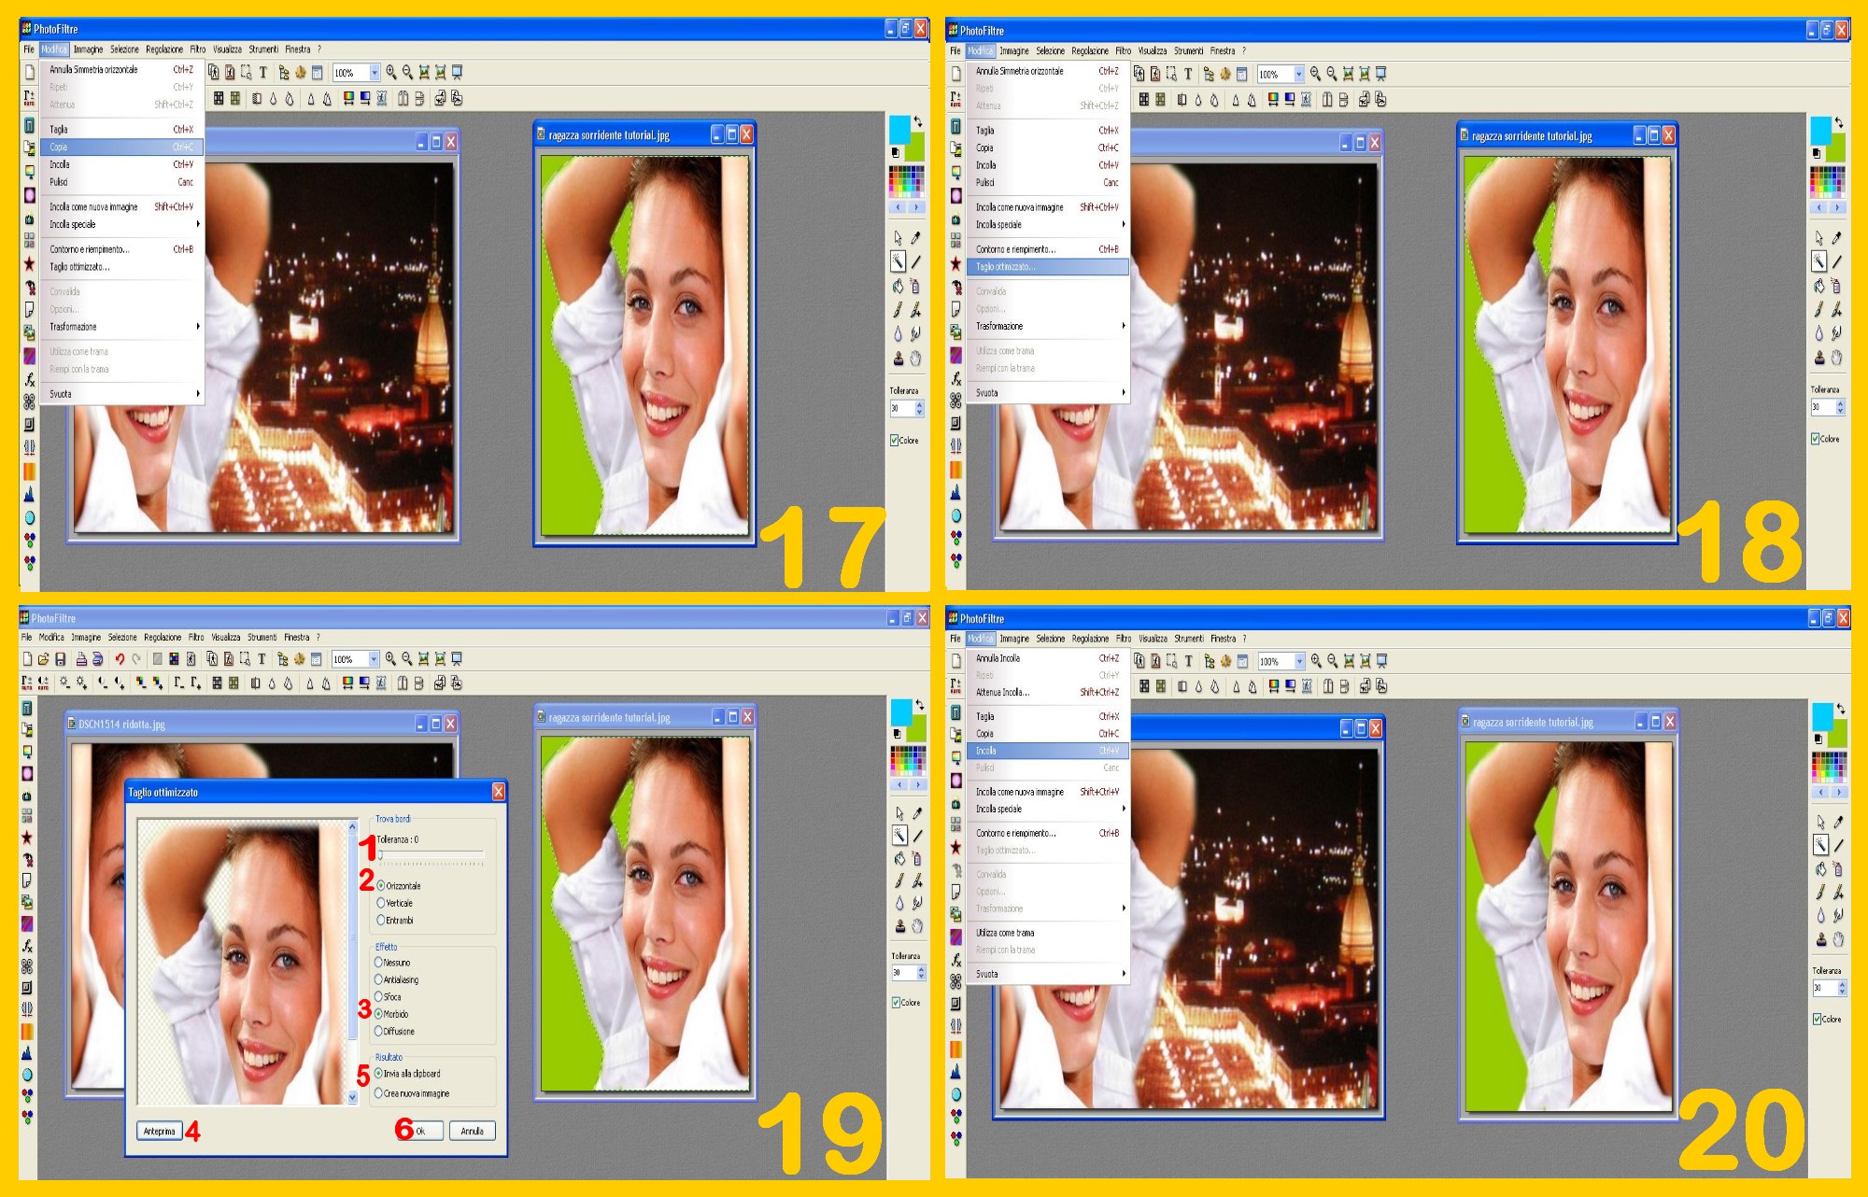Image resolution: width=1868 pixels, height=1197 pixels.
Task: Click the Save floppy disk icon
Action: click(61, 659)
